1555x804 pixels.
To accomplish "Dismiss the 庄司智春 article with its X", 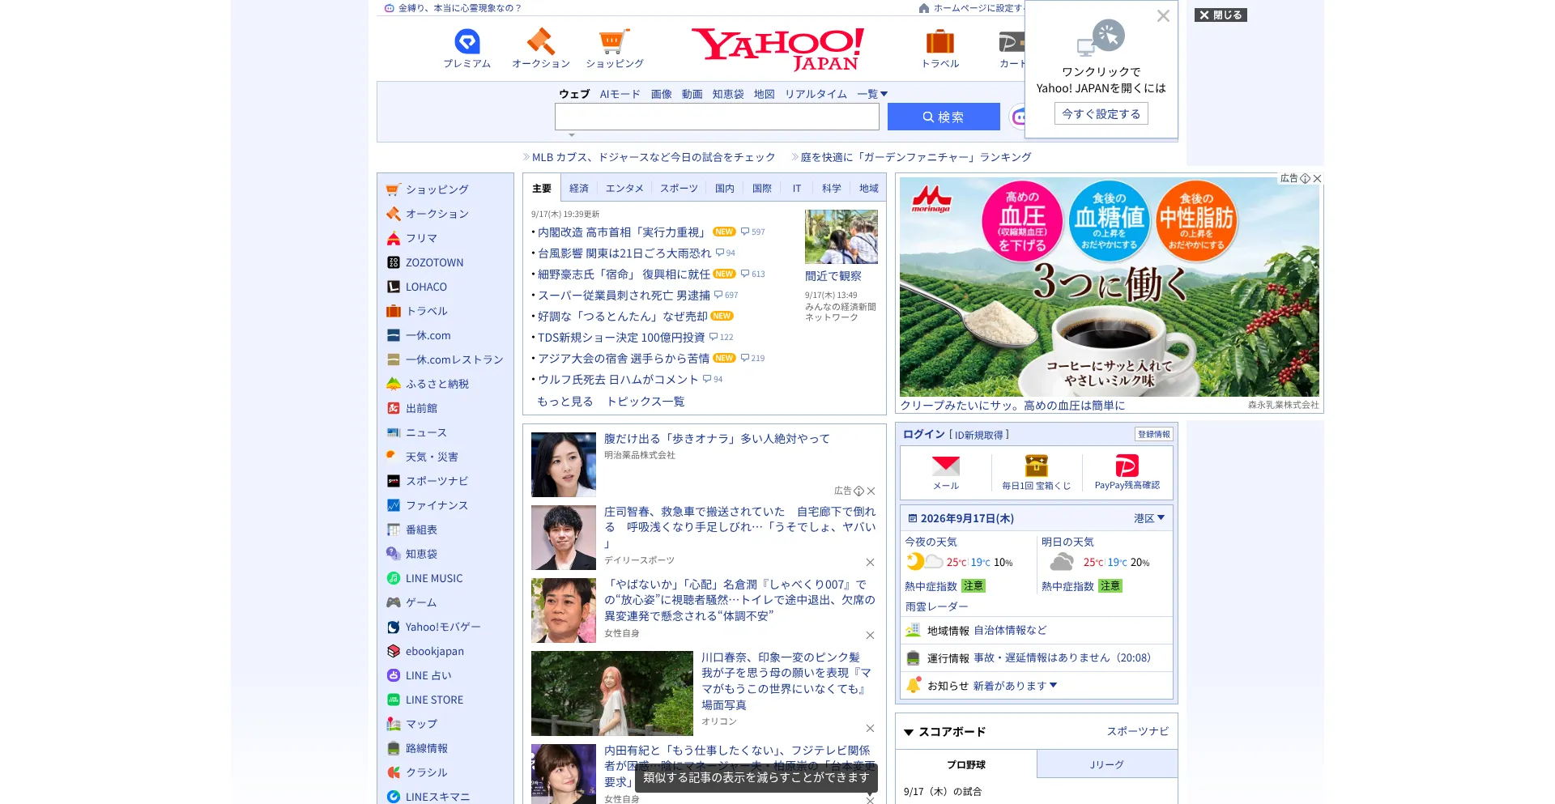I will tap(870, 562).
